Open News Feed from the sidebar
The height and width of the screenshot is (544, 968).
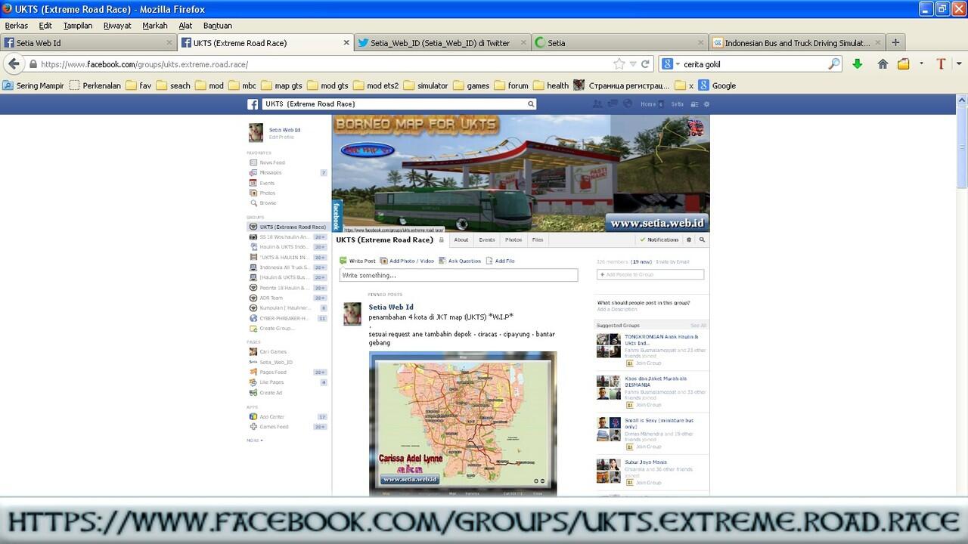coord(272,162)
